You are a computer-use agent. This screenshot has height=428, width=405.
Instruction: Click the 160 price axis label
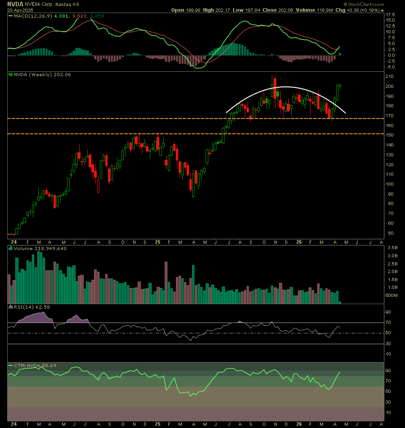389,126
